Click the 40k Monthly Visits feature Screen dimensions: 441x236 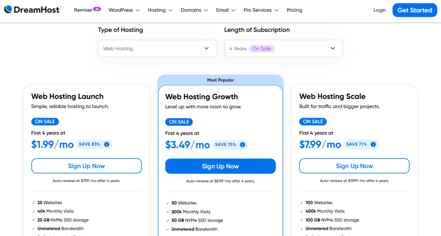coord(56,211)
